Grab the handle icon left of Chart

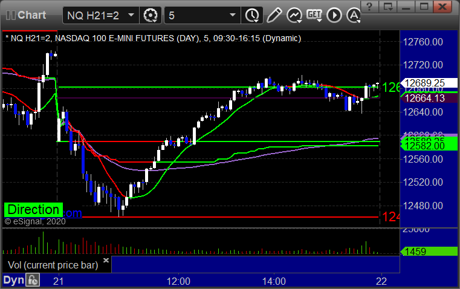[x=11, y=15]
